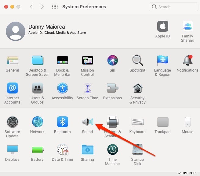The height and width of the screenshot is (176, 200).
Task: Click the user profile avatar
Action: (16, 31)
